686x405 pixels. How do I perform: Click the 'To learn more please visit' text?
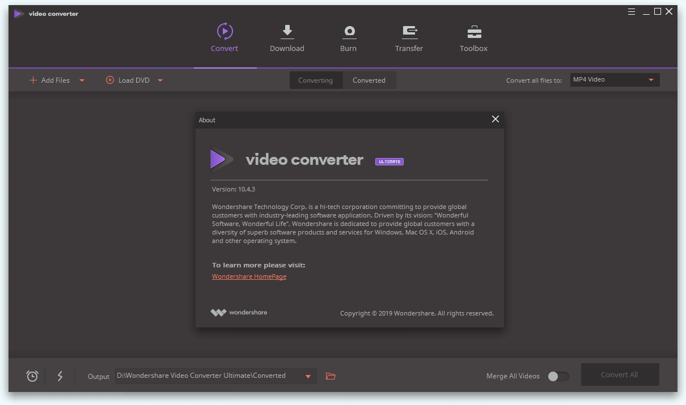(259, 265)
